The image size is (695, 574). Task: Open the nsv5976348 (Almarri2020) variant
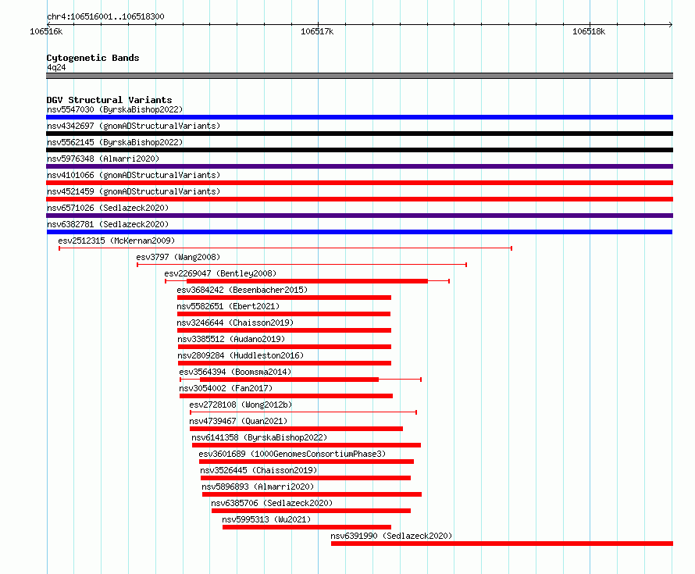pyautogui.click(x=103, y=159)
